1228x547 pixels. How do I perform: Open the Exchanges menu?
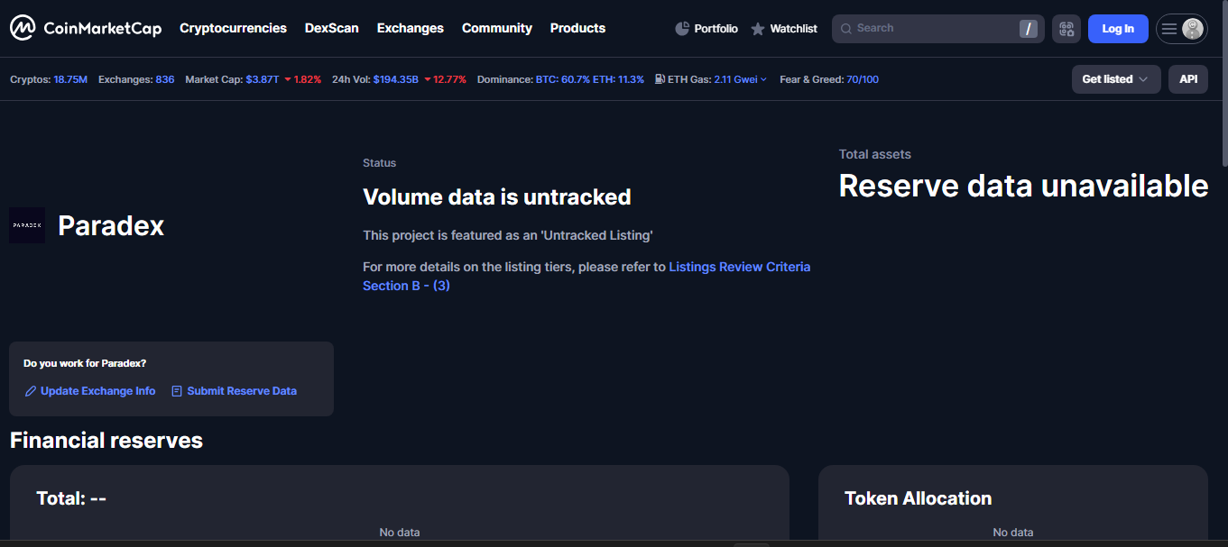click(x=411, y=28)
